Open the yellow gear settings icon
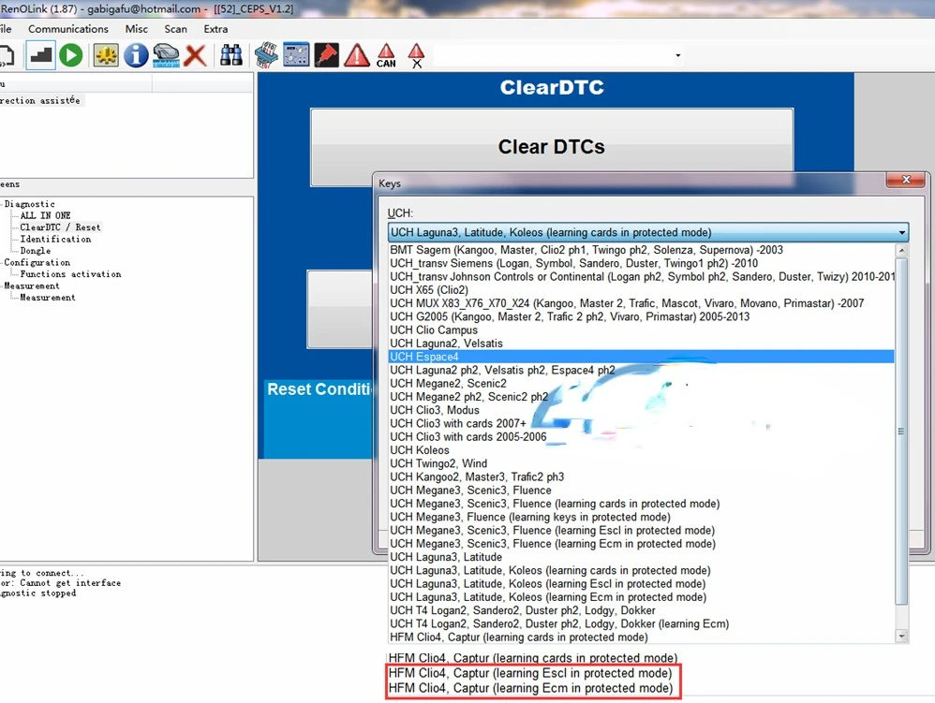 point(106,55)
